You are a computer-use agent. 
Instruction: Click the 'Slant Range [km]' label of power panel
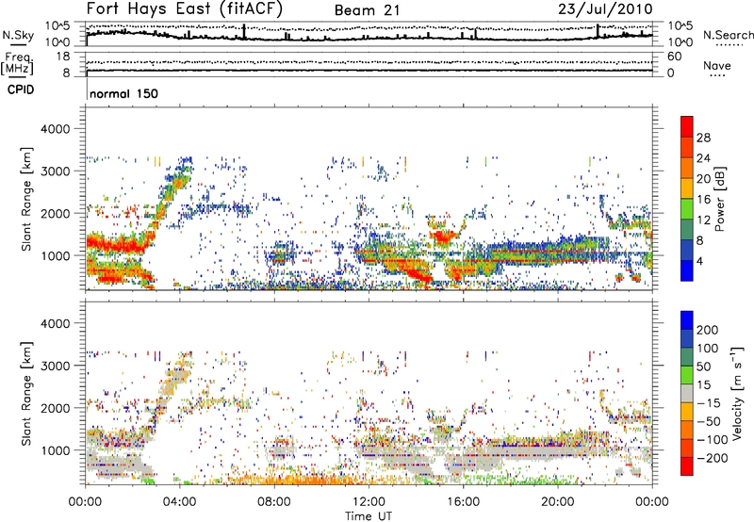click(x=26, y=200)
